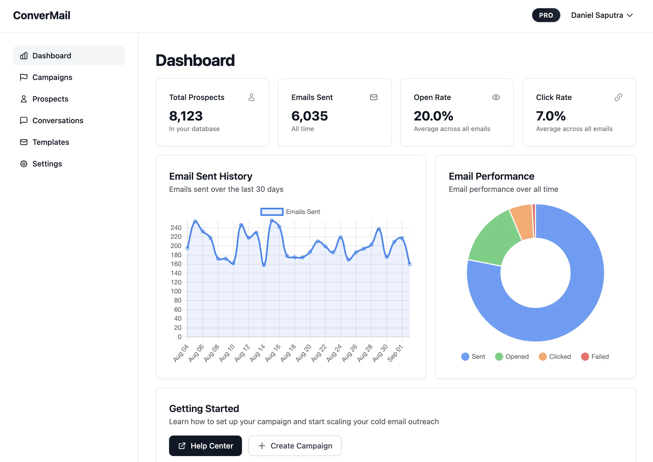Click envelope icon in Emails Sent card
653x462 pixels.
pyautogui.click(x=373, y=97)
